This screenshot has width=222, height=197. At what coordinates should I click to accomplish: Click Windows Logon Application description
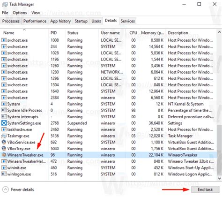[190, 174]
